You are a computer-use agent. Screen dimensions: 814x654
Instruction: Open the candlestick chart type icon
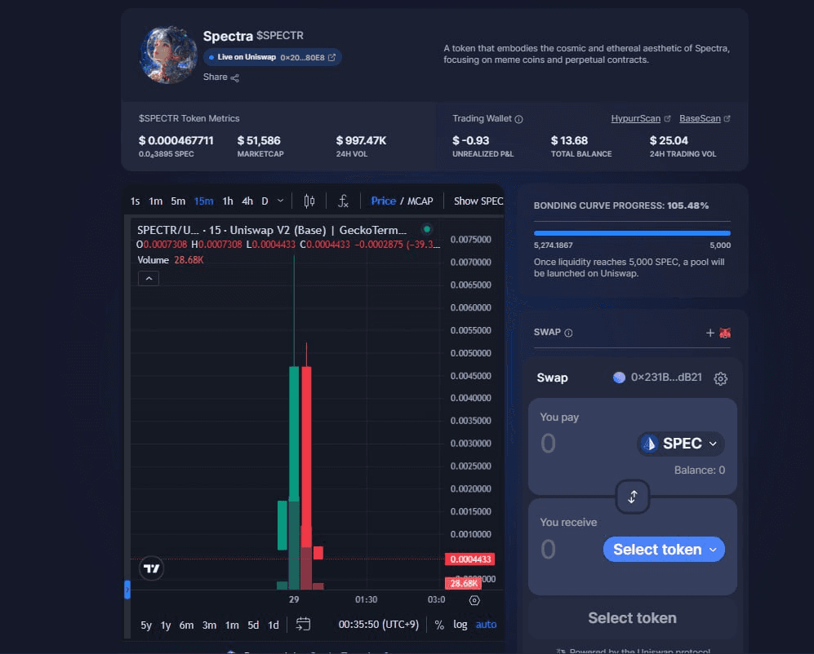(x=309, y=201)
